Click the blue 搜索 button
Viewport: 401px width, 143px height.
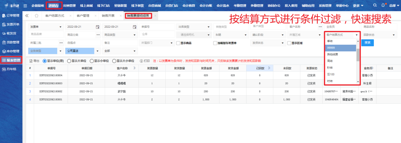[x=368, y=43]
